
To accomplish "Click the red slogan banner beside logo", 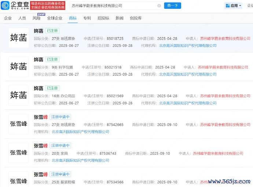I will point(48,6).
